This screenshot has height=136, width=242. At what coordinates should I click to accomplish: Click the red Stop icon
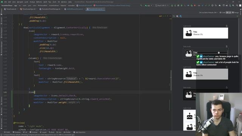[195, 5]
